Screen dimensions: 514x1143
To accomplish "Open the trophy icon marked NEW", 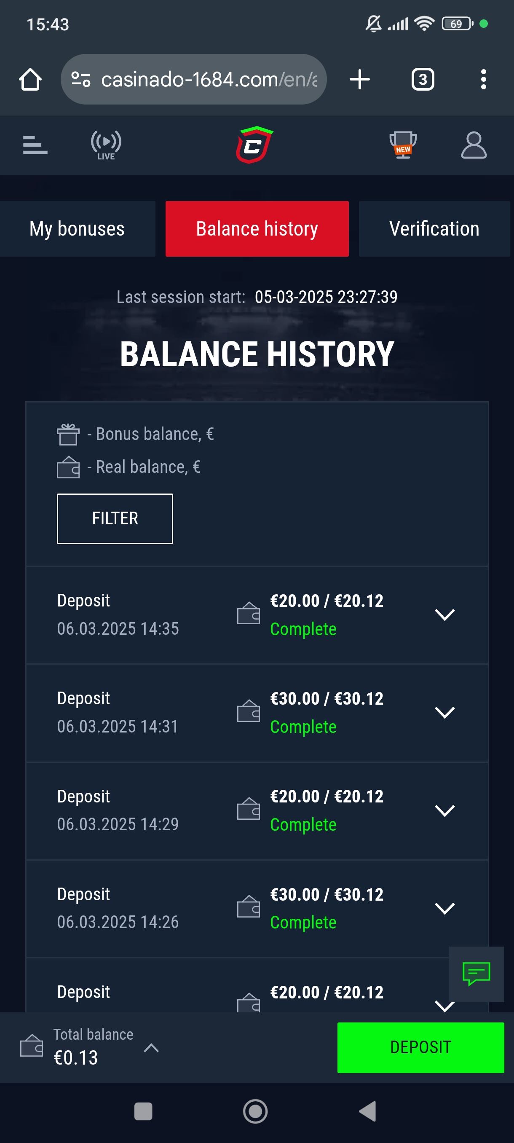I will pos(403,145).
